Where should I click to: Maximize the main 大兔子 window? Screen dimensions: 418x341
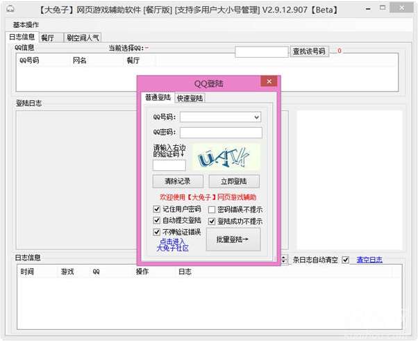tap(383, 8)
